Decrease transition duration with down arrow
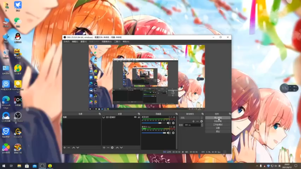The image size is (301, 169). [x=202, y=126]
